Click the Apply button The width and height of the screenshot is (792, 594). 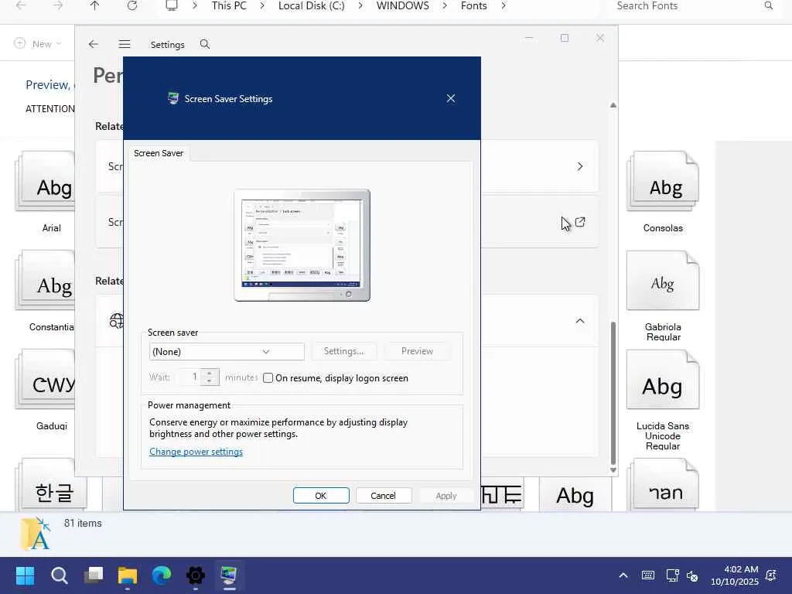pyautogui.click(x=446, y=496)
